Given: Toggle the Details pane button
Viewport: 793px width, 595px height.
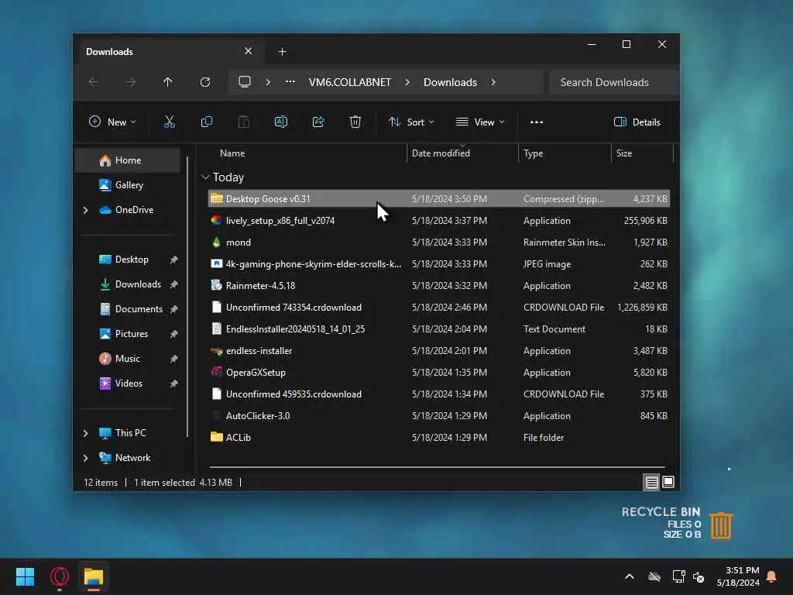Looking at the screenshot, I should (x=637, y=122).
